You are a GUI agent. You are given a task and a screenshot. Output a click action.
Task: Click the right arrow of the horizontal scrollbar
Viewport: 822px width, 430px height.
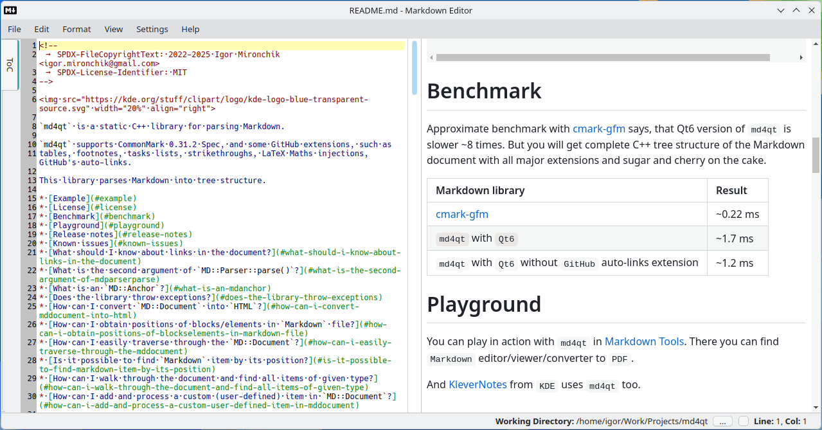coord(801,57)
